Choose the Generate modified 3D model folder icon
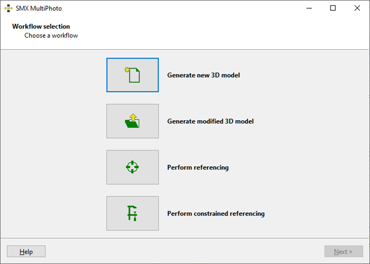Image resolution: width=370 pixels, height=264 pixels. click(x=132, y=121)
